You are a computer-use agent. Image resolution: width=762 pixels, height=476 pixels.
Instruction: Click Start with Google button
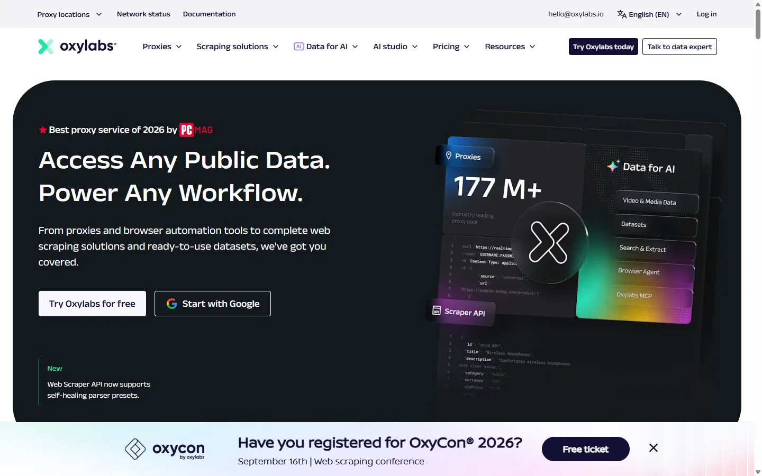[x=213, y=304]
